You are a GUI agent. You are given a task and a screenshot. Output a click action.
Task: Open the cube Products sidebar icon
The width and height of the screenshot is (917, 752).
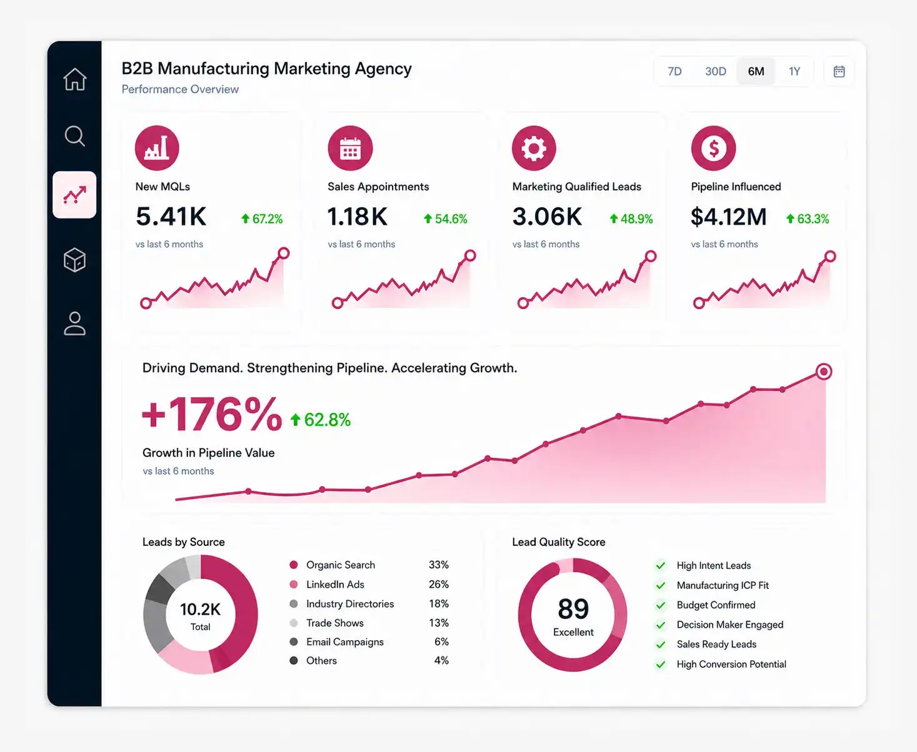(x=74, y=260)
